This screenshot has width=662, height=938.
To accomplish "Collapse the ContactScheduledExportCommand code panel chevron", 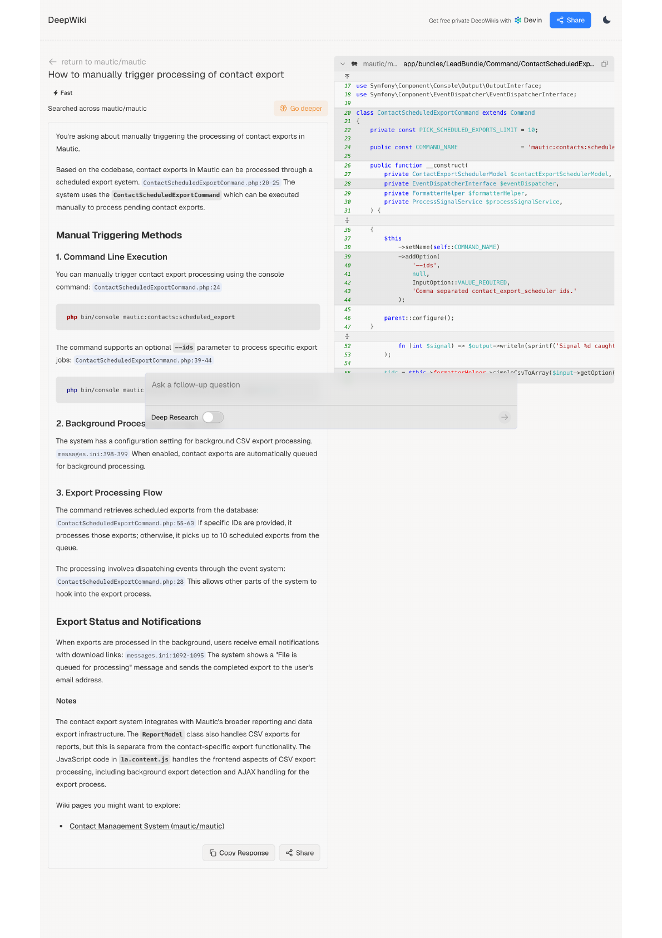I will (x=343, y=63).
